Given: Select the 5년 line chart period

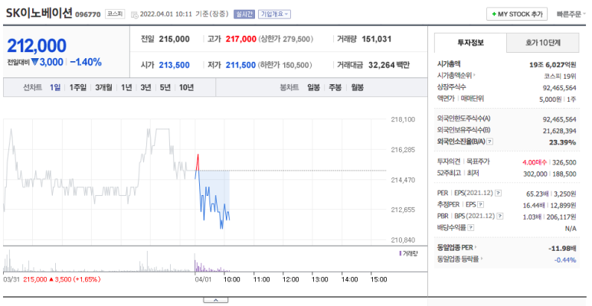Looking at the screenshot, I should coord(165,87).
